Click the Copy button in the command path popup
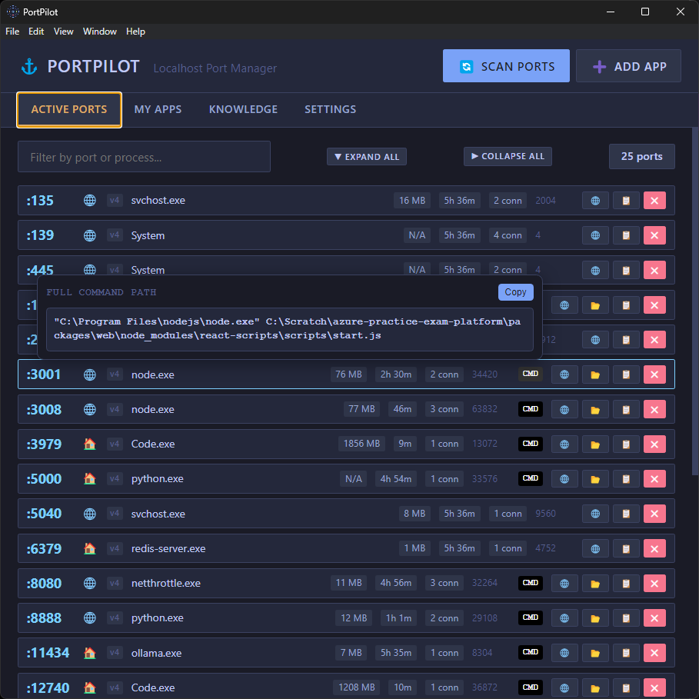 tap(515, 292)
